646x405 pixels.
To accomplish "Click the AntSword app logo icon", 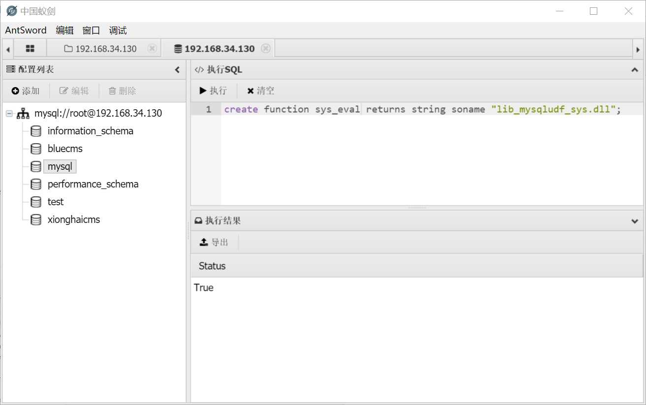I will coord(11,11).
